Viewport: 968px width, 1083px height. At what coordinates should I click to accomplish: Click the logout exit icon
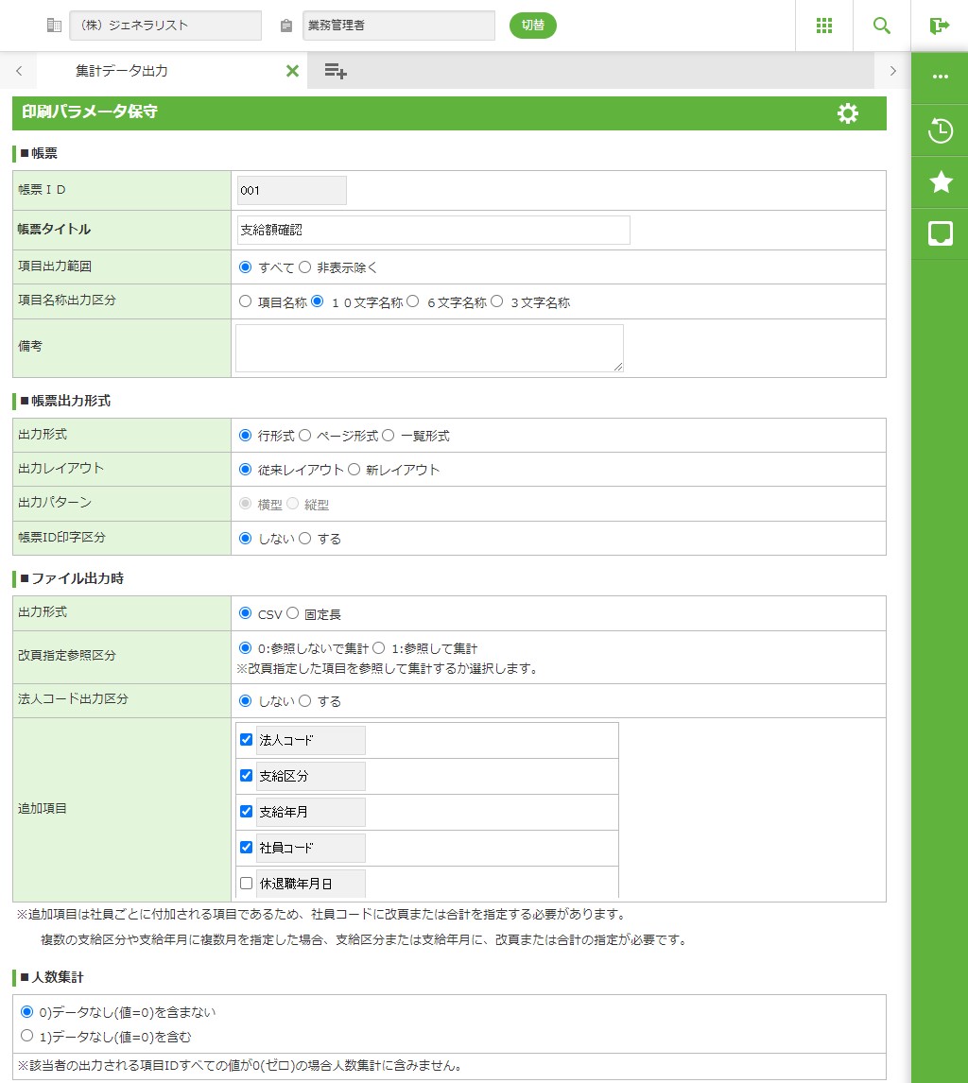(939, 26)
